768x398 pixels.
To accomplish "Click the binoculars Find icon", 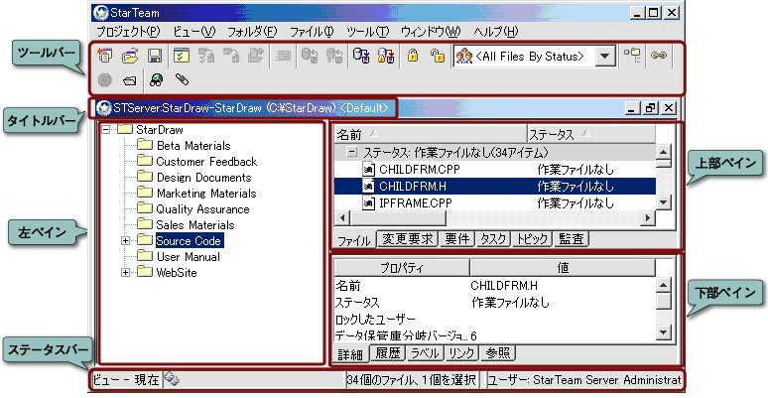I will tap(156, 79).
